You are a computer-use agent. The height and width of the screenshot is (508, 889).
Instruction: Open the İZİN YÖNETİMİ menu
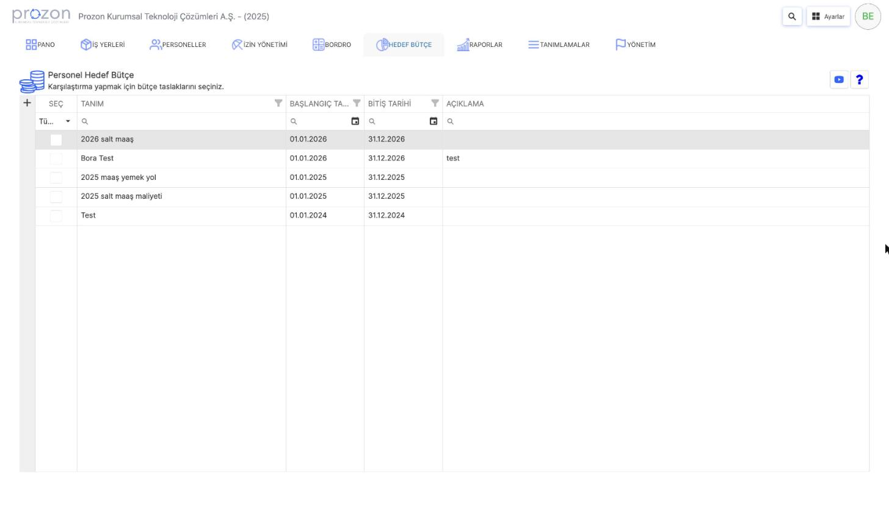coord(259,45)
